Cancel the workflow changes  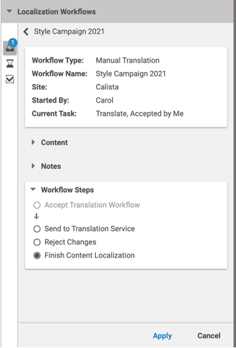click(x=209, y=335)
